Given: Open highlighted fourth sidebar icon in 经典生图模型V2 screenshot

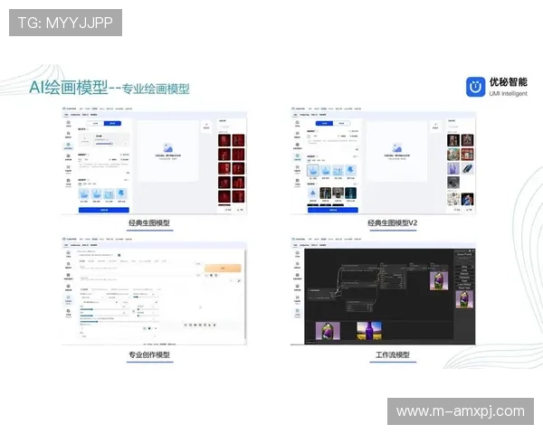Looking at the screenshot, I should (298, 156).
